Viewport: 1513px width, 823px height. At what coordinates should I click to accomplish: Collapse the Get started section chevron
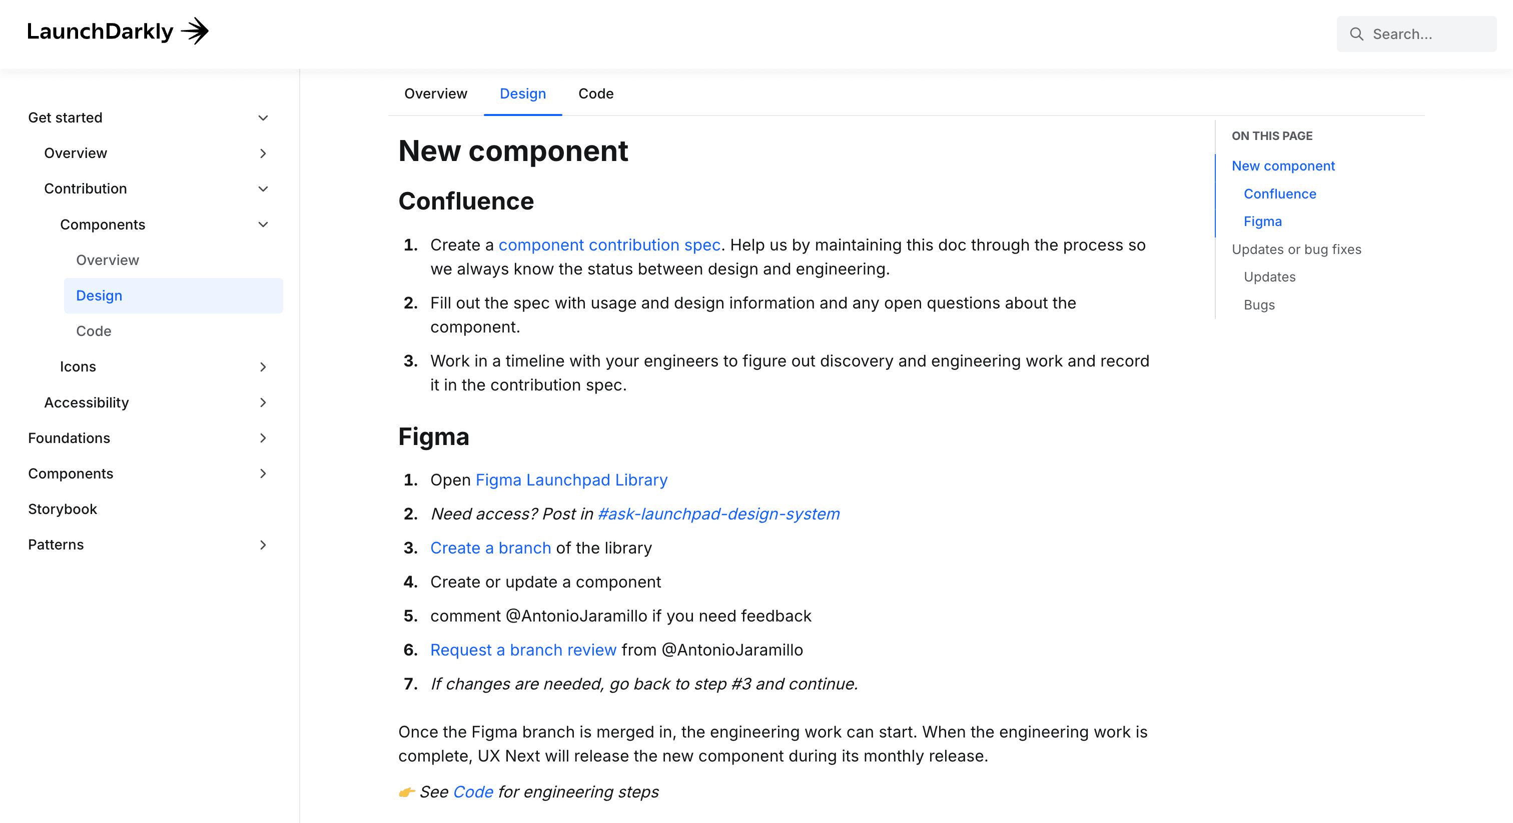tap(263, 118)
